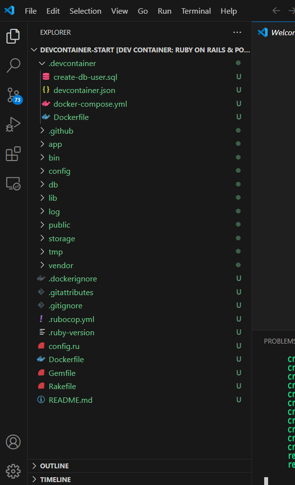The width and height of the screenshot is (295, 485).
Task: Expand the app folder
Action: pos(42,144)
